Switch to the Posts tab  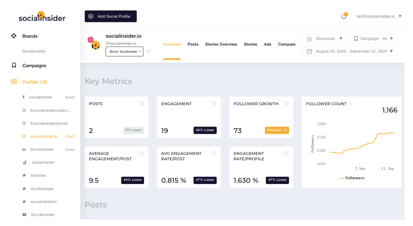[193, 44]
